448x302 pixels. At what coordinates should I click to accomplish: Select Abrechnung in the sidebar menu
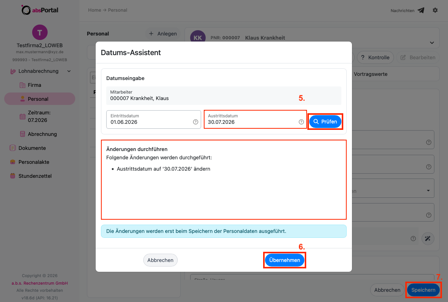coord(42,134)
